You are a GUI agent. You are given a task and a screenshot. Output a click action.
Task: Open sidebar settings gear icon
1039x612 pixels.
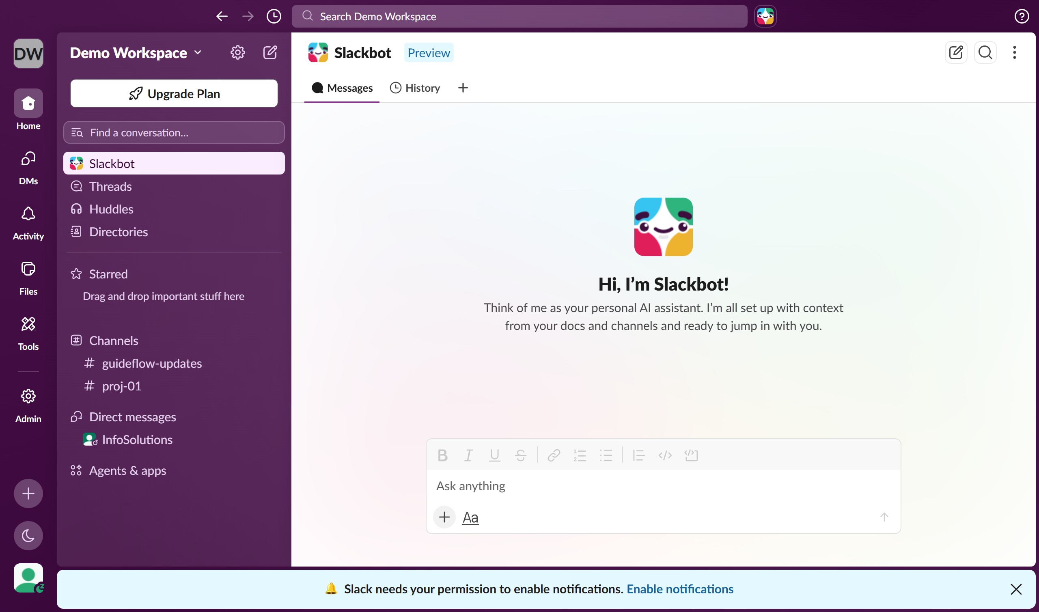coord(237,52)
